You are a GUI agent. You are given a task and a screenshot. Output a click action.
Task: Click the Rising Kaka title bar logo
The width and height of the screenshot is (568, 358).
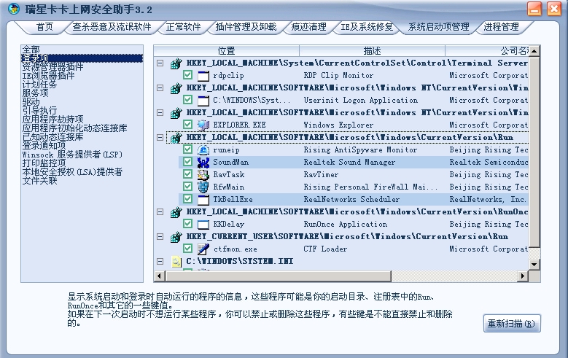point(14,9)
